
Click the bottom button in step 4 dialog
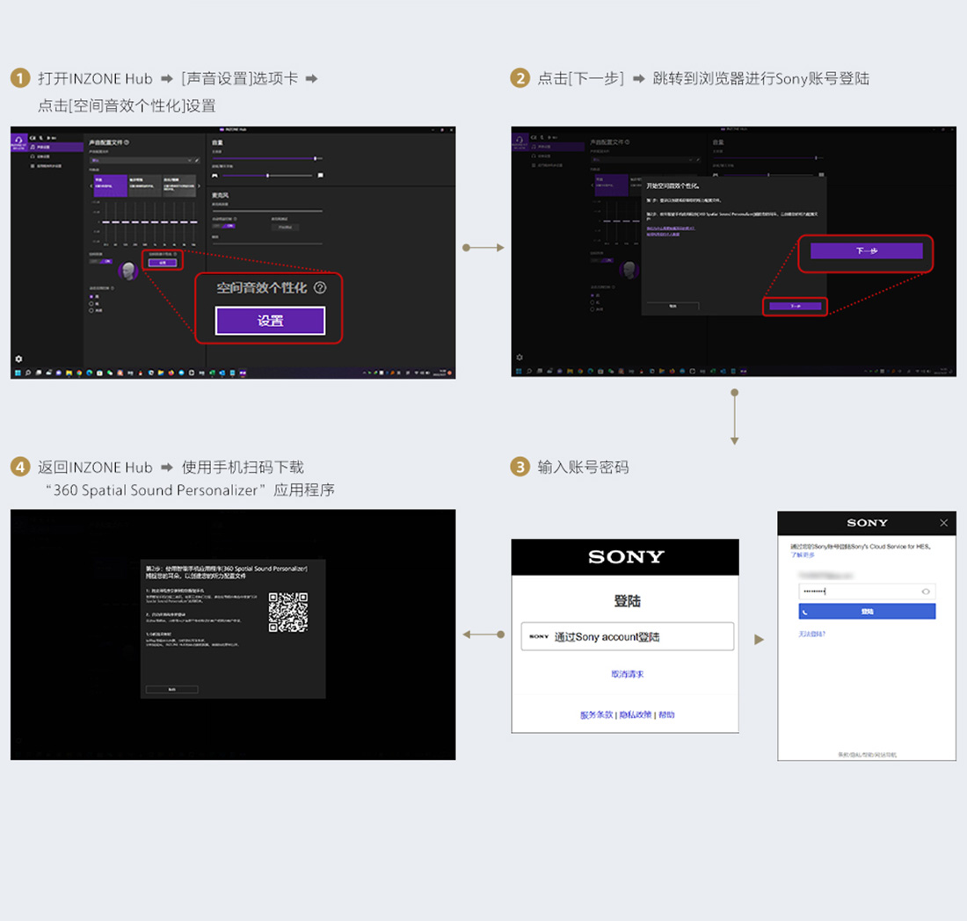click(x=172, y=689)
